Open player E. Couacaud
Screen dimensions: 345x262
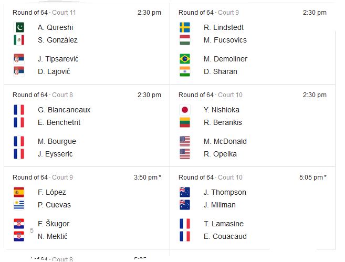pos(225,236)
